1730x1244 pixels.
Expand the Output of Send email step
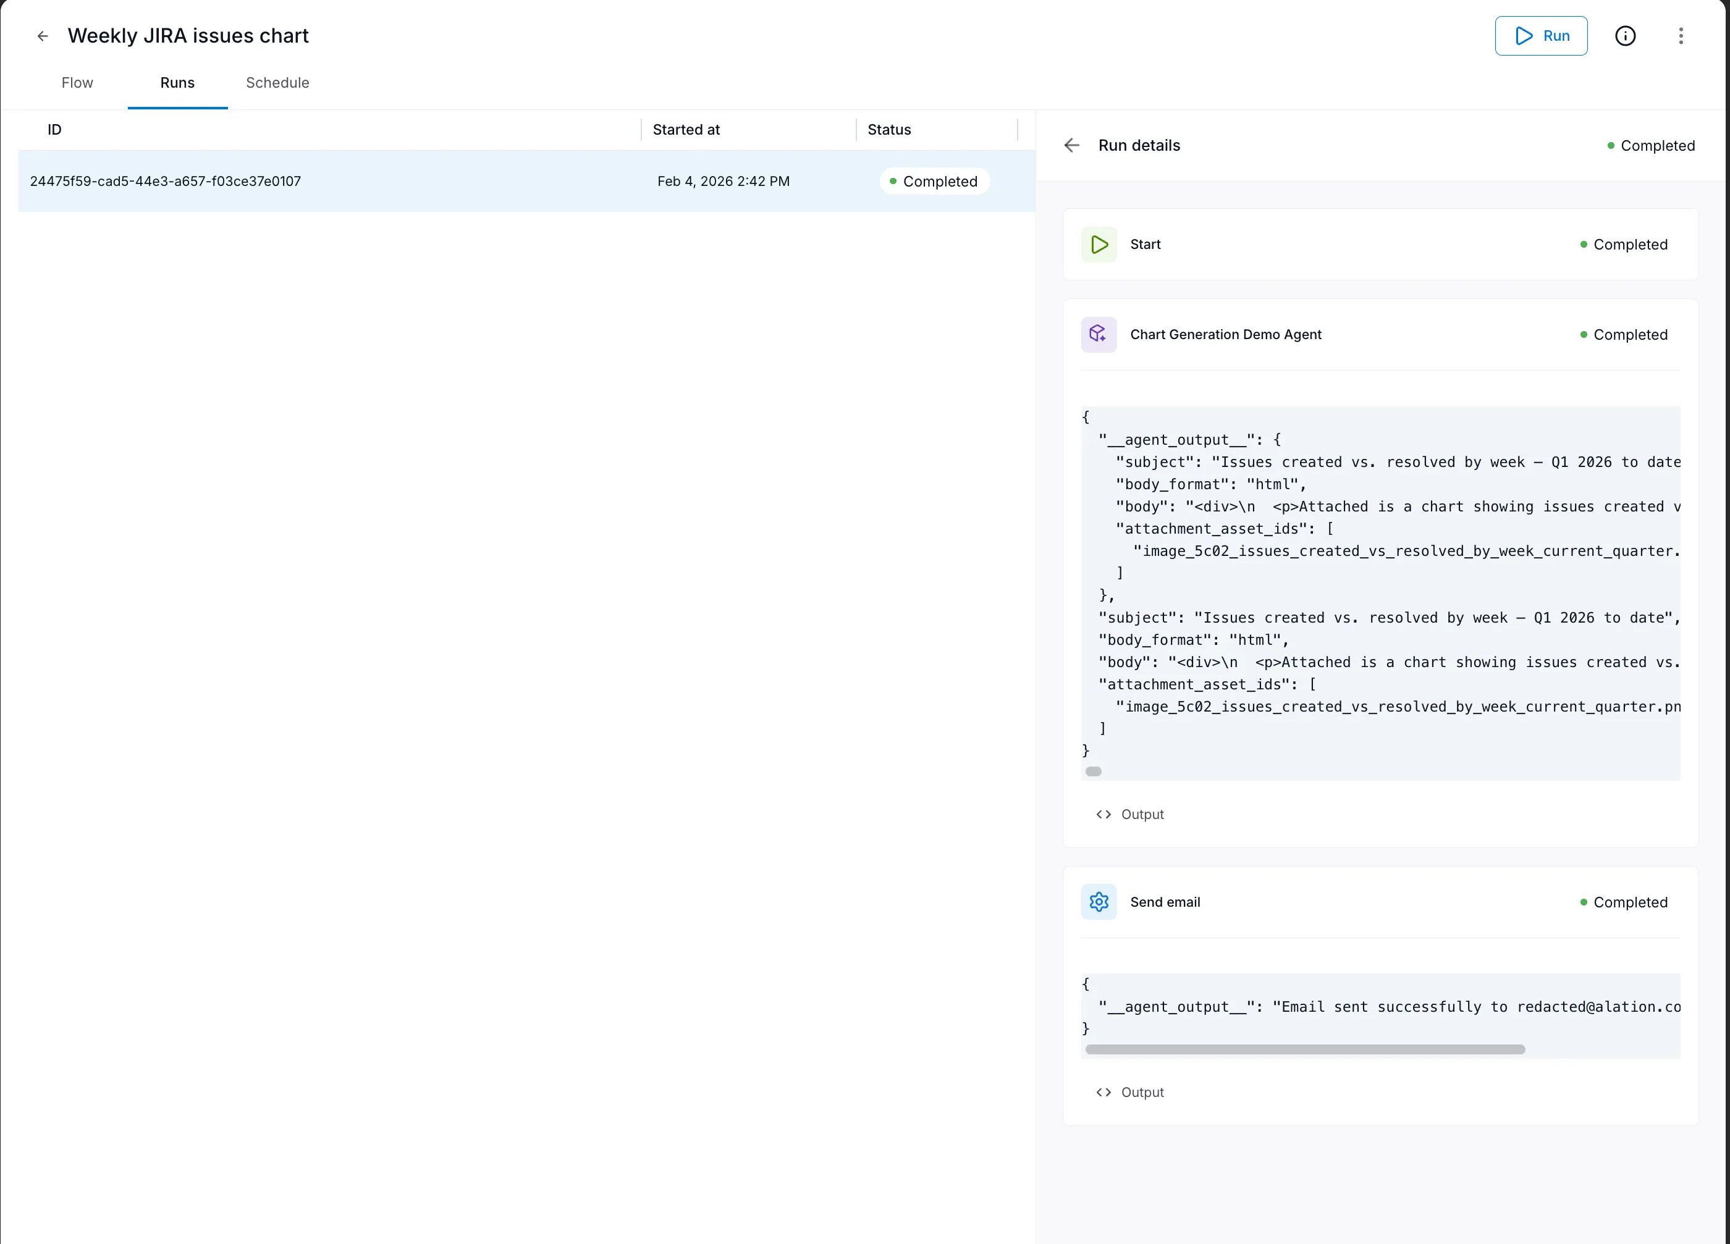tap(1142, 1091)
